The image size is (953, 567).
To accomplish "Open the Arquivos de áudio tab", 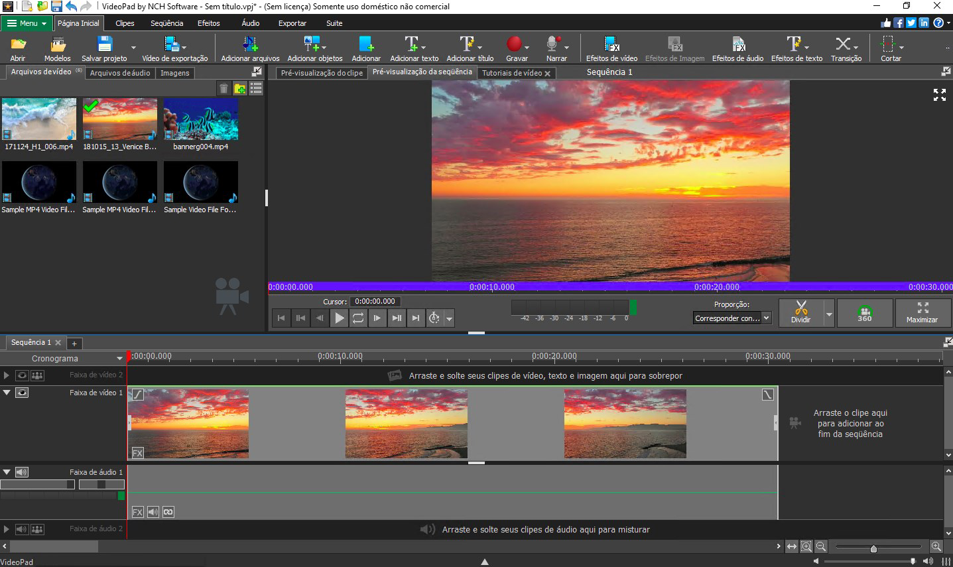I will pos(120,73).
